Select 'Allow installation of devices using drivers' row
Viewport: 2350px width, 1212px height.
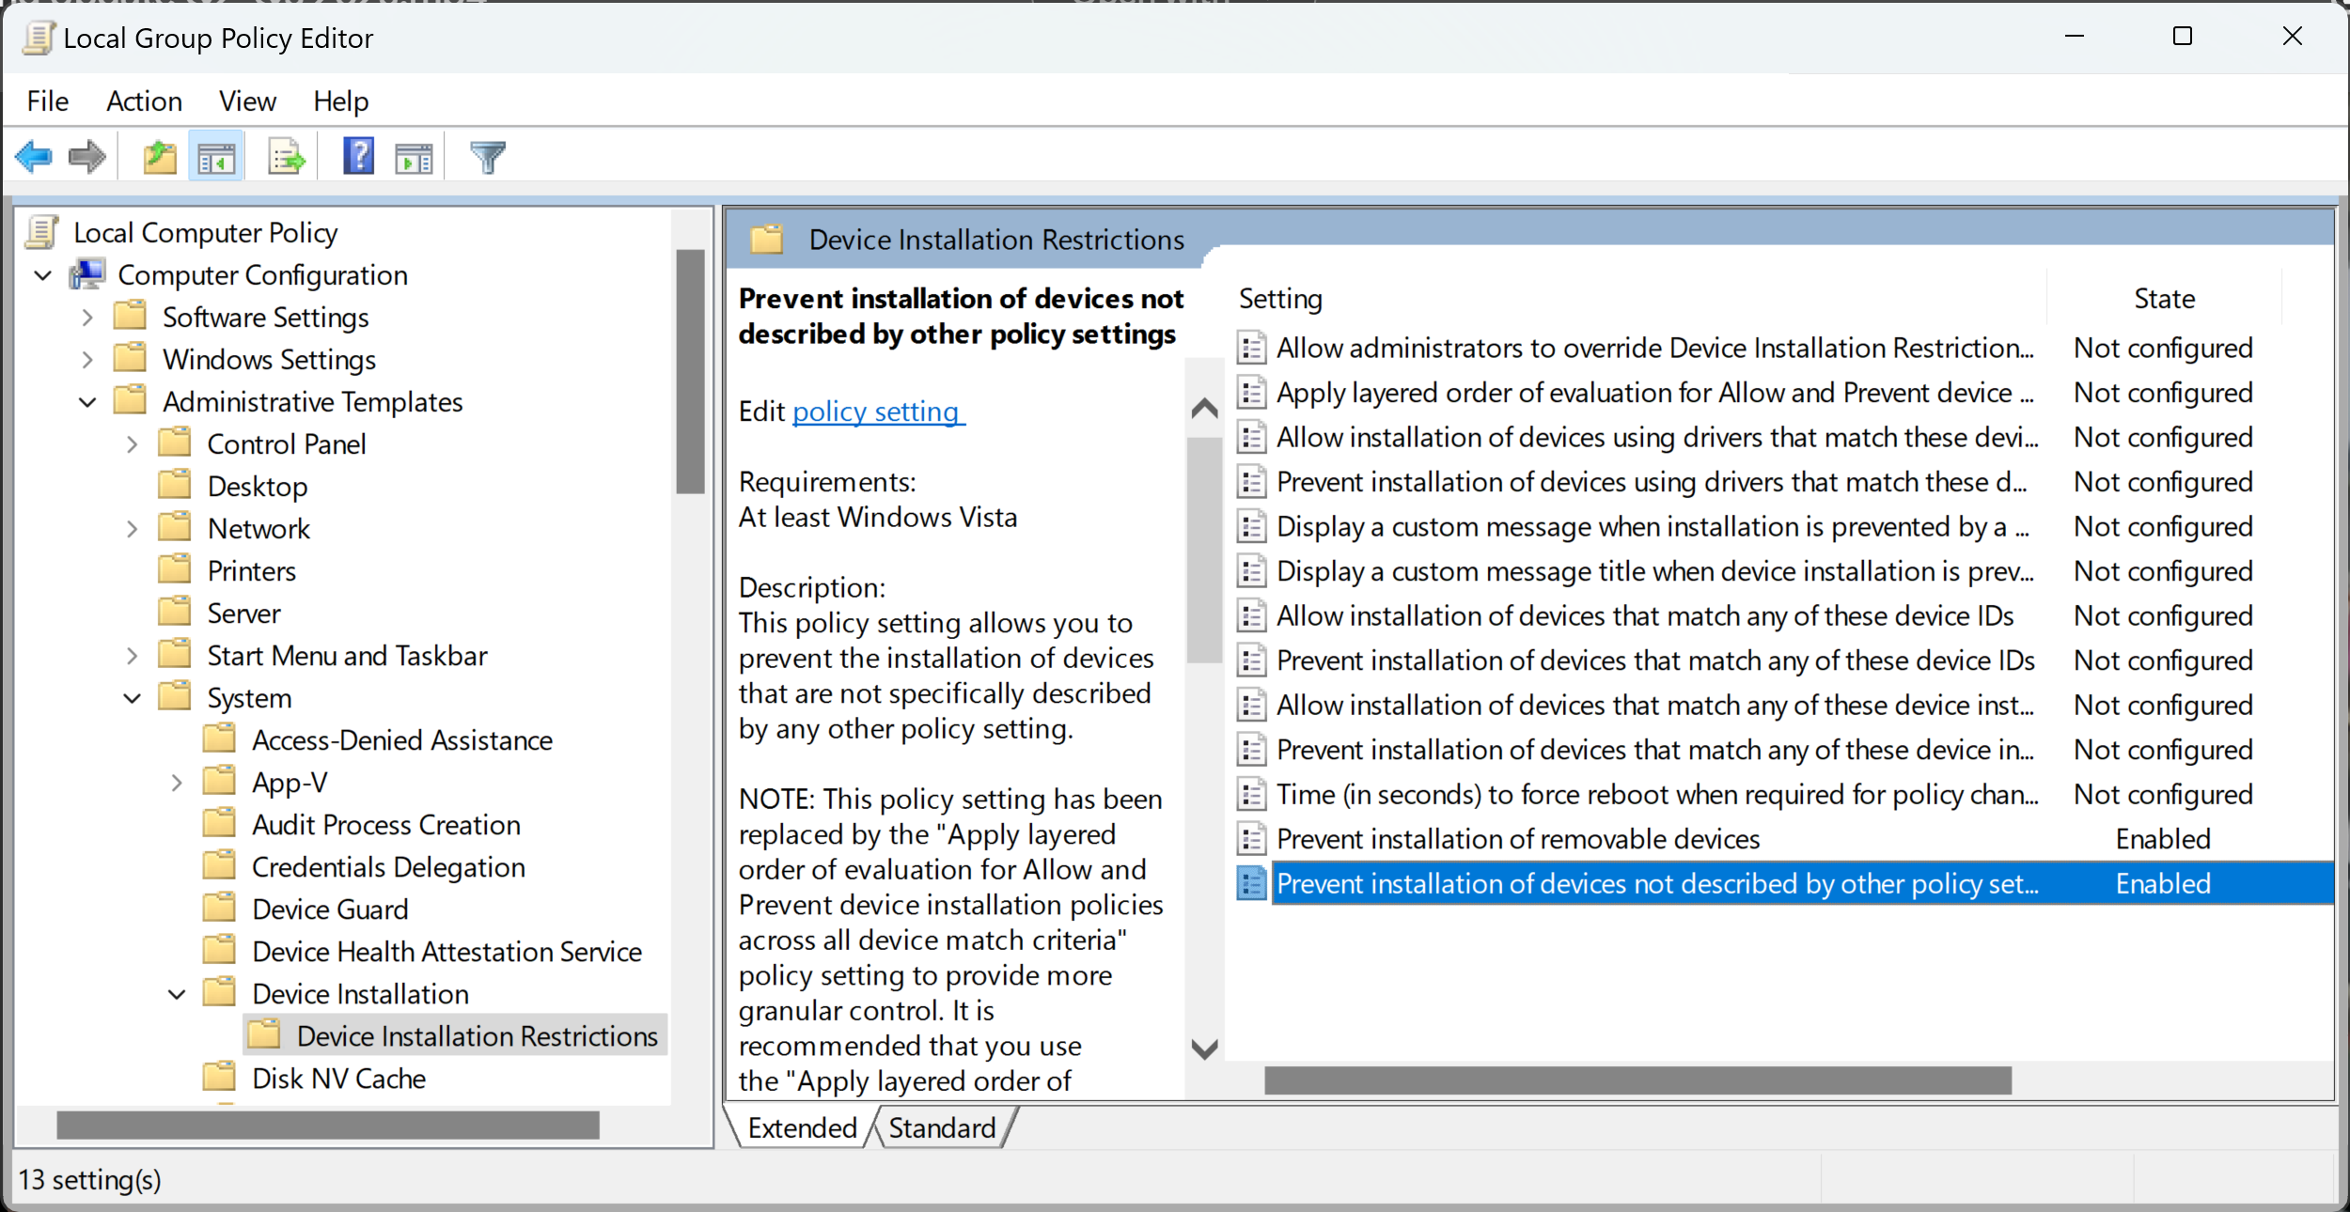pyautogui.click(x=1657, y=437)
